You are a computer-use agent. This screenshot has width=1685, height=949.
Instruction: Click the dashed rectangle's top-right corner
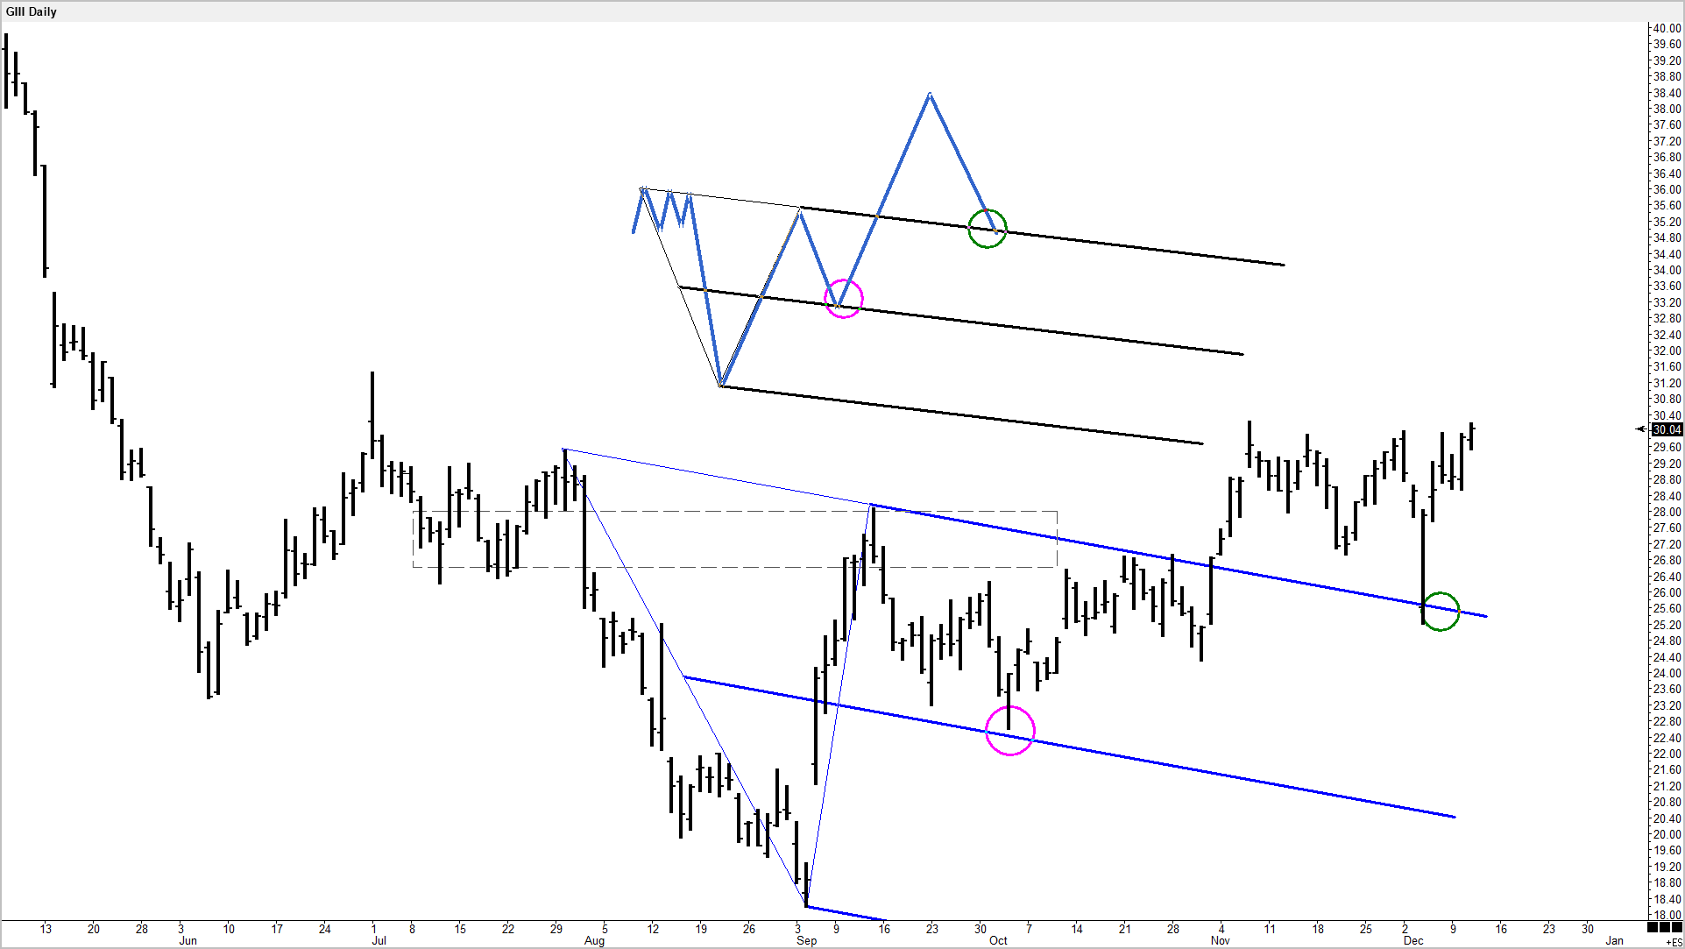point(1057,512)
